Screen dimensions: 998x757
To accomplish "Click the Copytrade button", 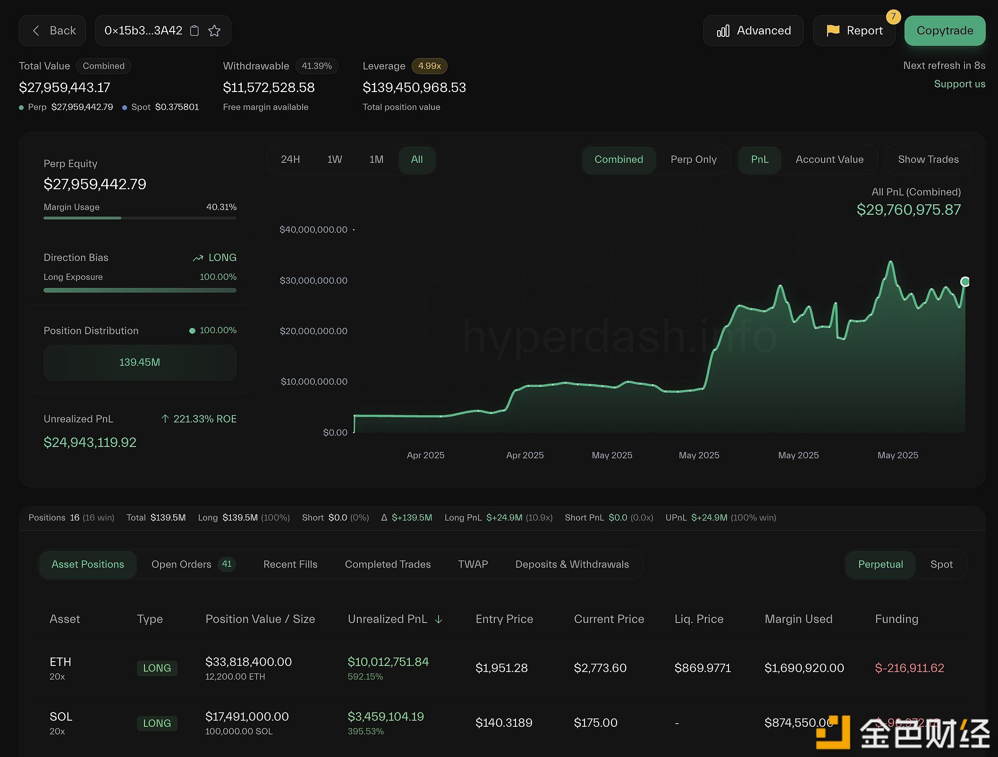I will pos(944,31).
